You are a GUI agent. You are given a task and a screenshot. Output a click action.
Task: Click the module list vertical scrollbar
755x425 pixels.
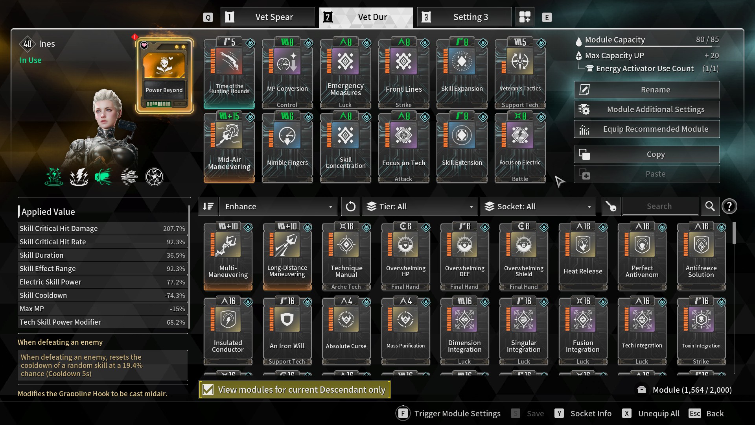[x=734, y=233]
